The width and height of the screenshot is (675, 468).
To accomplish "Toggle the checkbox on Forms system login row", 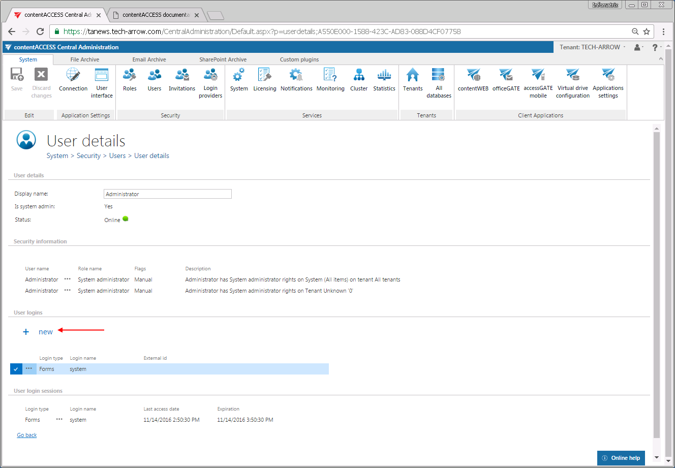I will point(16,369).
